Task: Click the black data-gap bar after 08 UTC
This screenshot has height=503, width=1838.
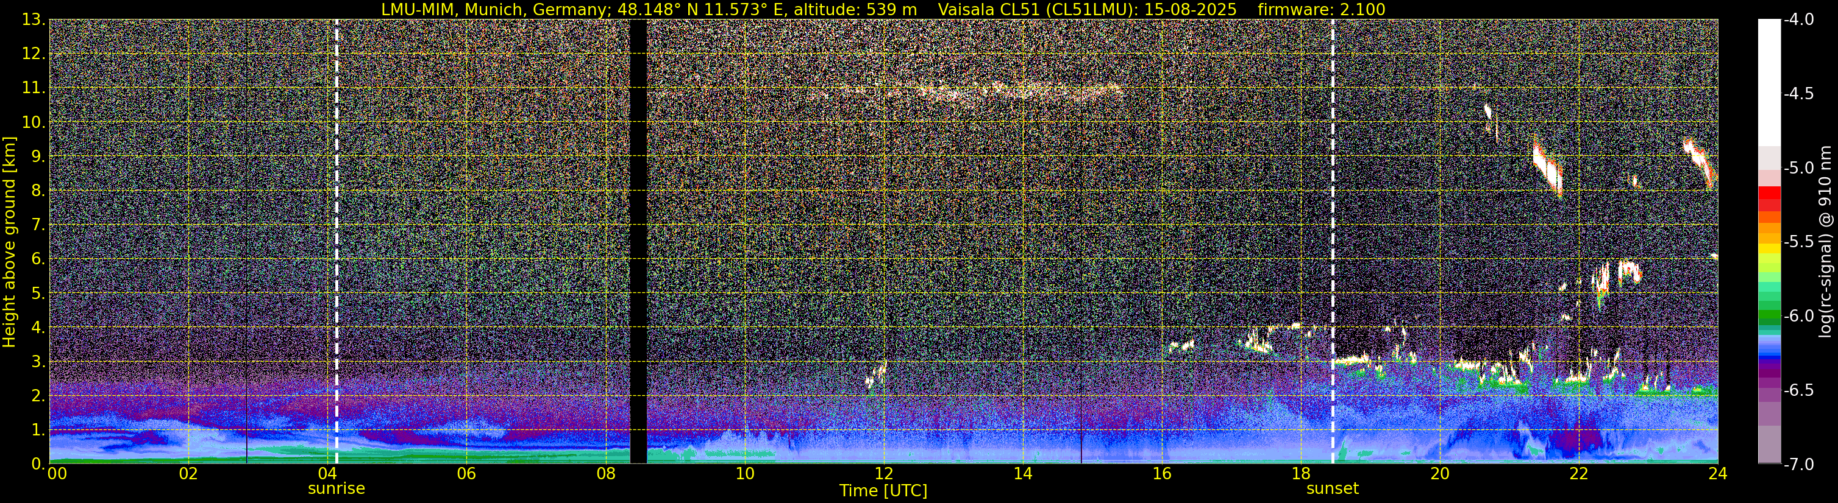Action: click(x=638, y=242)
